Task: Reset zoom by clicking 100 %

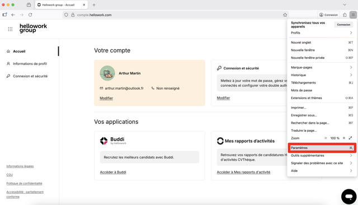Action: click(x=335, y=138)
